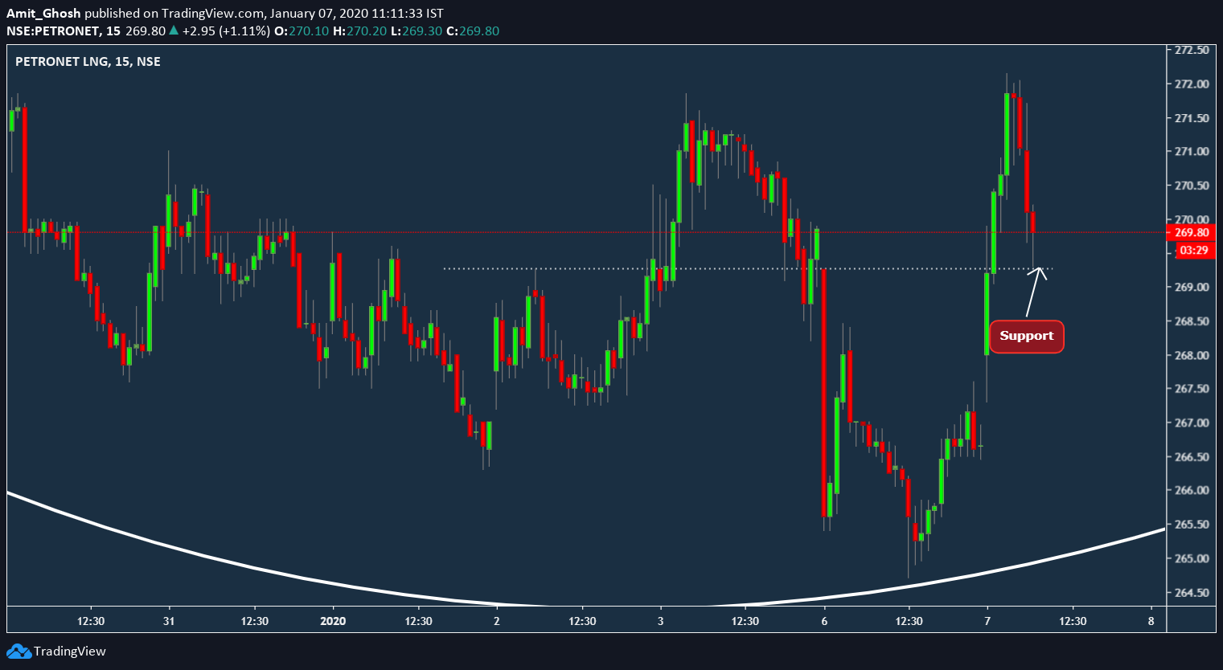Image resolution: width=1223 pixels, height=670 pixels.
Task: Click the 31 date label on time axis
Action: pos(169,621)
